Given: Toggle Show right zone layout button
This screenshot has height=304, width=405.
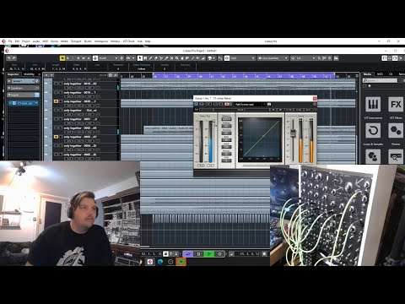Looking at the screenshot, I should click(x=395, y=58).
